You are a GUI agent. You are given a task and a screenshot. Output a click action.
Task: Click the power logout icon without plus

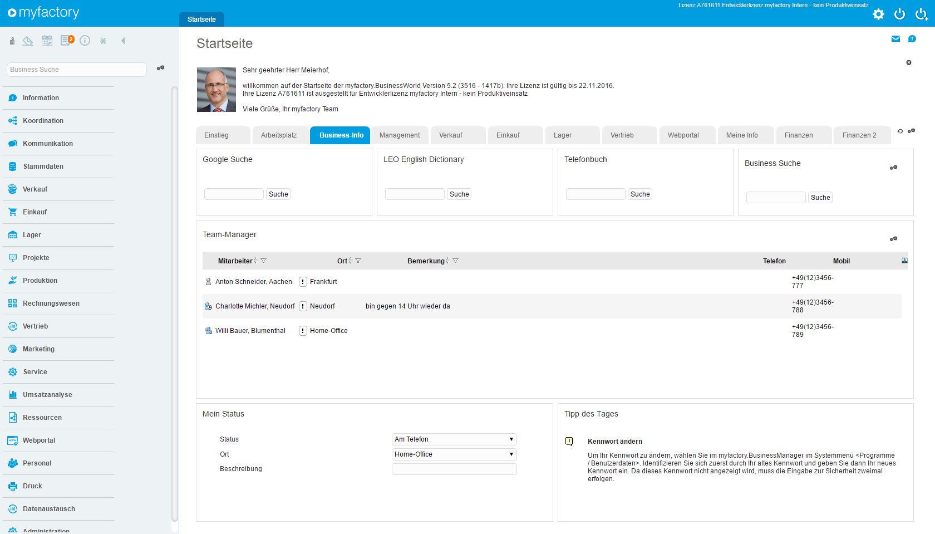point(899,14)
